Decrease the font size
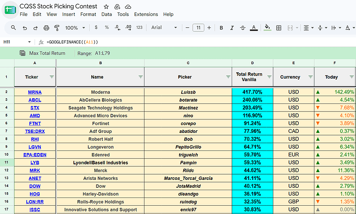This screenshot has height=214, width=356. click(x=187, y=28)
